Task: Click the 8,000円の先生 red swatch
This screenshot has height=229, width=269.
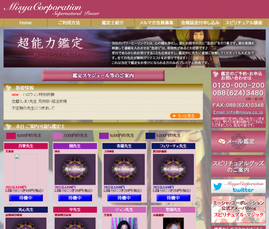Action: click(x=11, y=136)
